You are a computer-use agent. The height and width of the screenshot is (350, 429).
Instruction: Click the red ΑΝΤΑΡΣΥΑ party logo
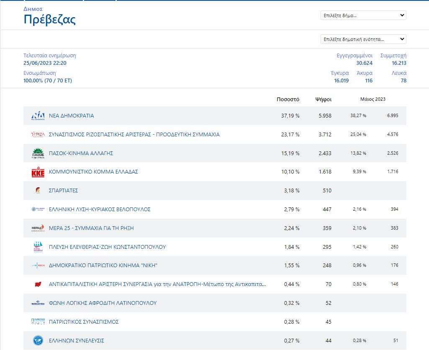point(38,284)
